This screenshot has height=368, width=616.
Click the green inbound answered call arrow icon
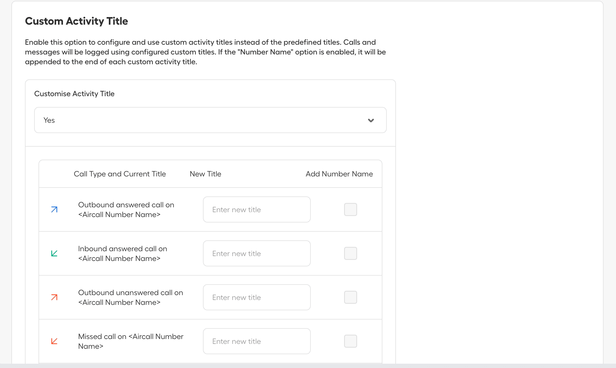(54, 253)
